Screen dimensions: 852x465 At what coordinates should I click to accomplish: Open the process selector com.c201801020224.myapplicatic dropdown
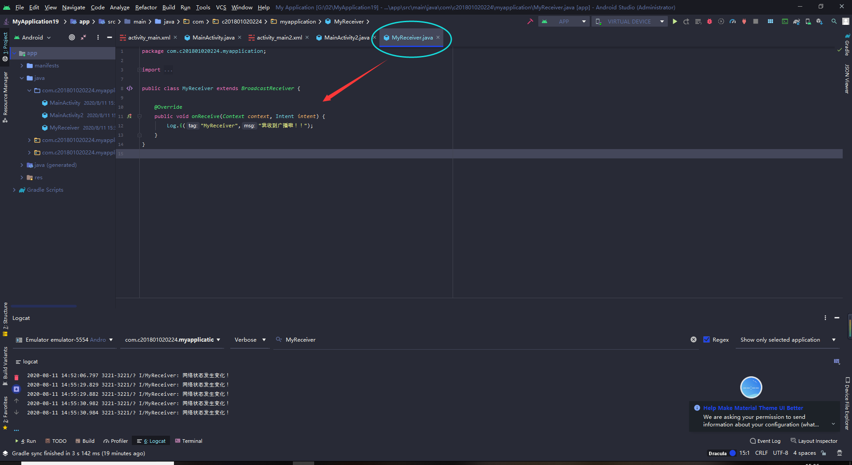[172, 340]
